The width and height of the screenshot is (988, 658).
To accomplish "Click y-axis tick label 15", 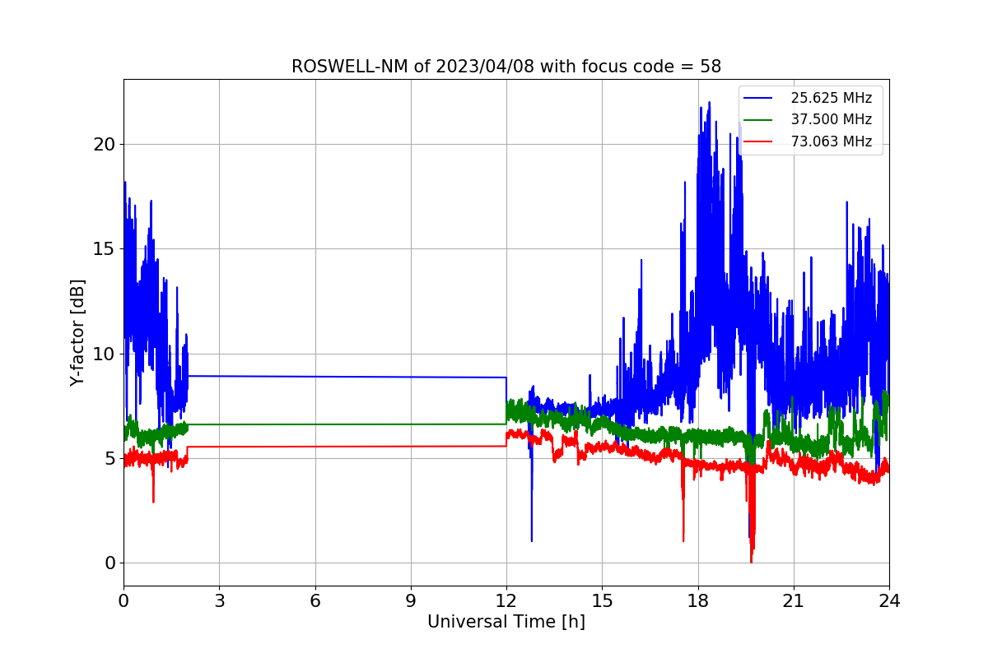I will (x=105, y=249).
